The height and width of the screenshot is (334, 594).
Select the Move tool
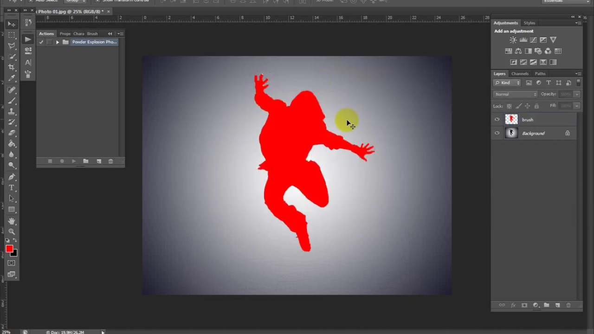coord(12,24)
